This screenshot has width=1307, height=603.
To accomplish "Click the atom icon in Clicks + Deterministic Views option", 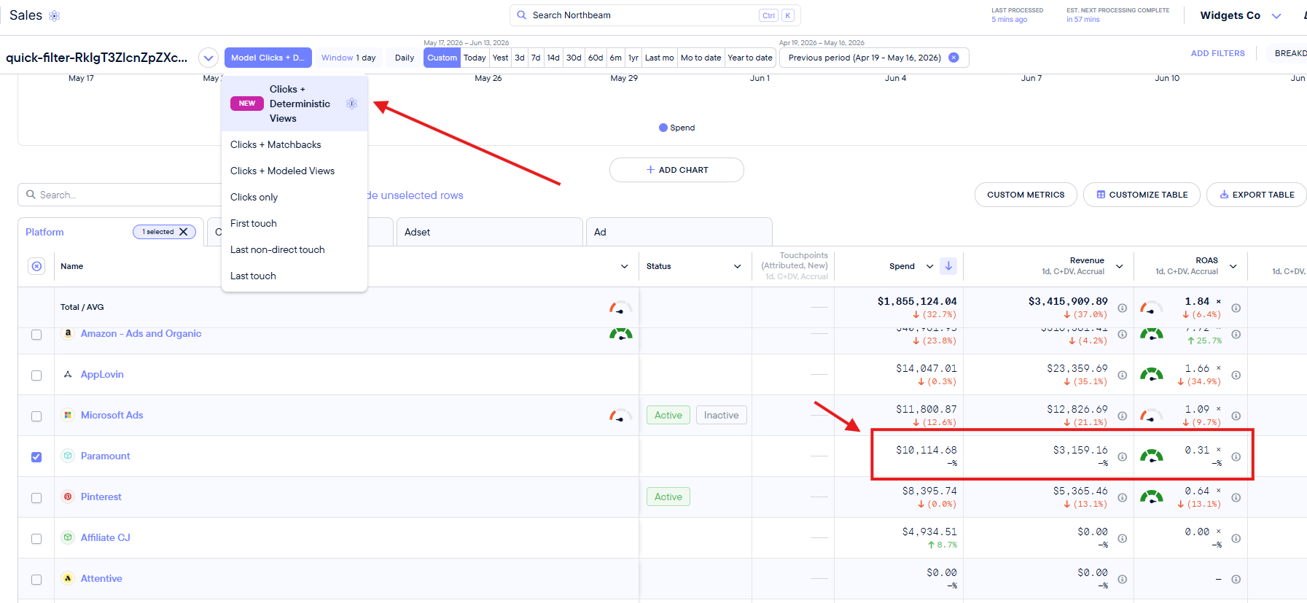I will [x=352, y=104].
